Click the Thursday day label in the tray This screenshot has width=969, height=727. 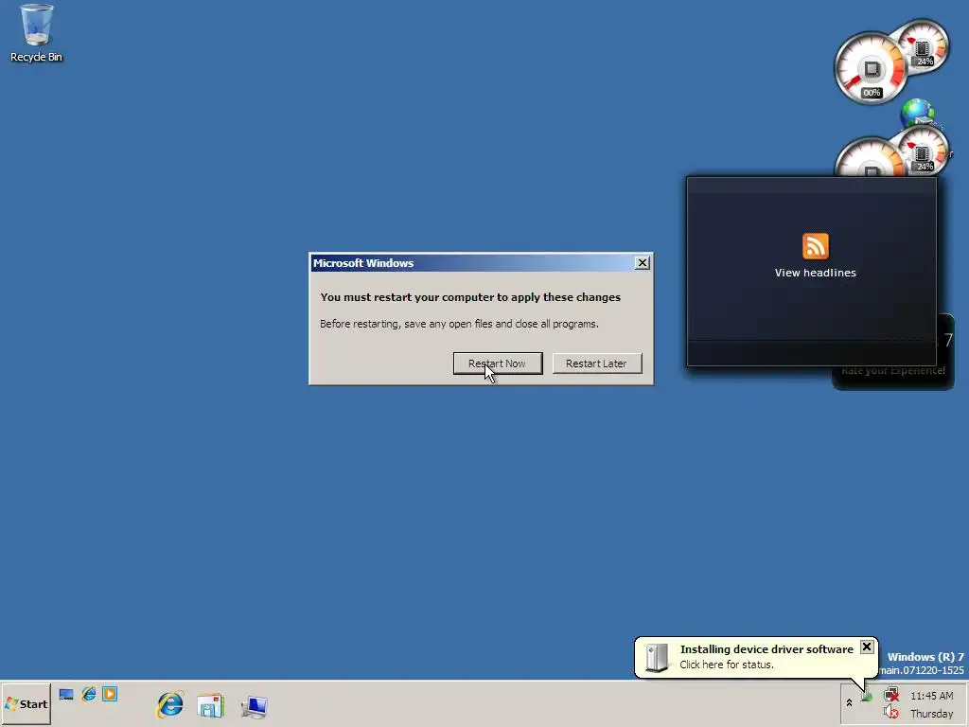[931, 714]
